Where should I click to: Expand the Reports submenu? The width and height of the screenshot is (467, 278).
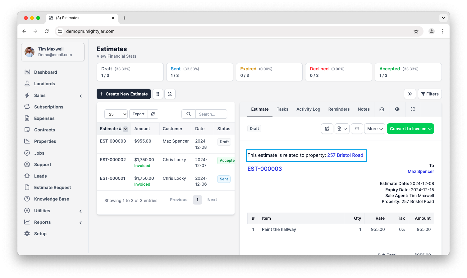click(80, 223)
